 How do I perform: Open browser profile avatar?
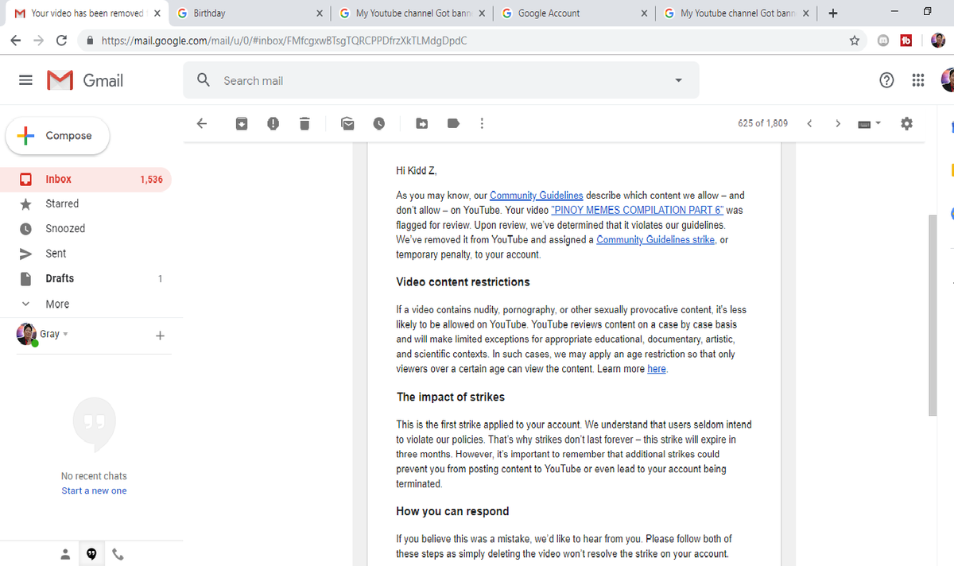click(938, 41)
